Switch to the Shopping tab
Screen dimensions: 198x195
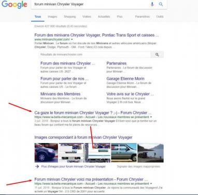(x=70, y=17)
